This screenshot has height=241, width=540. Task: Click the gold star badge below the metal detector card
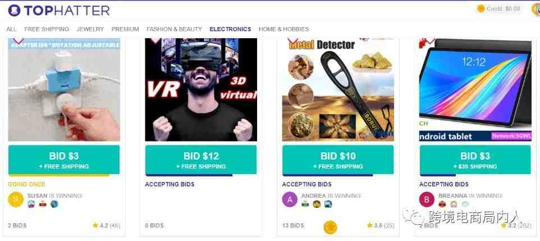point(330,227)
